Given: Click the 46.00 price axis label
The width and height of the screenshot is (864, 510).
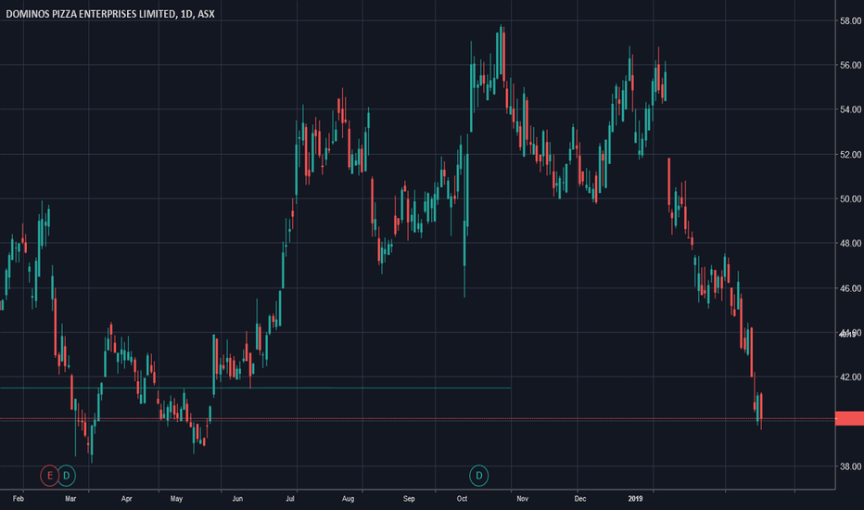Looking at the screenshot, I should point(850,287).
